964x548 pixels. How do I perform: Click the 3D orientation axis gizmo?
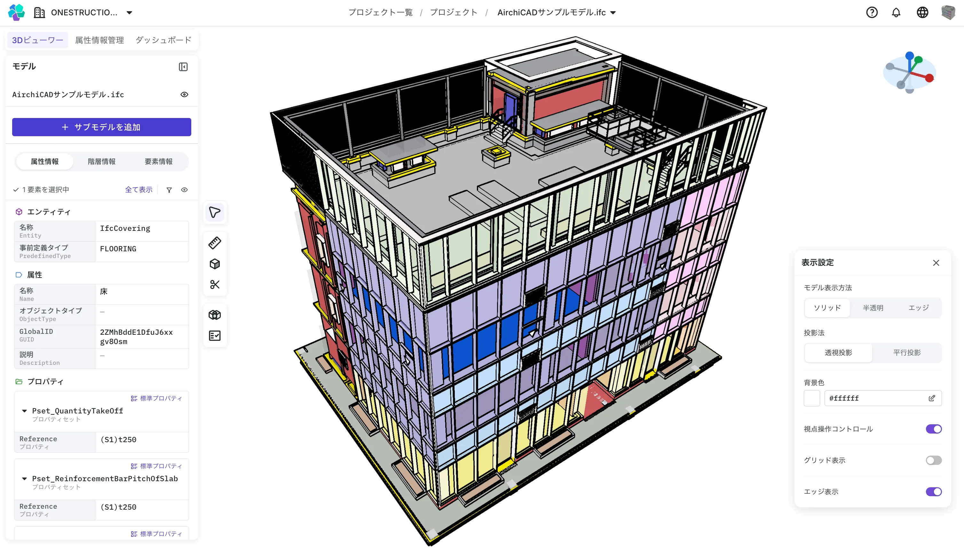pos(909,72)
